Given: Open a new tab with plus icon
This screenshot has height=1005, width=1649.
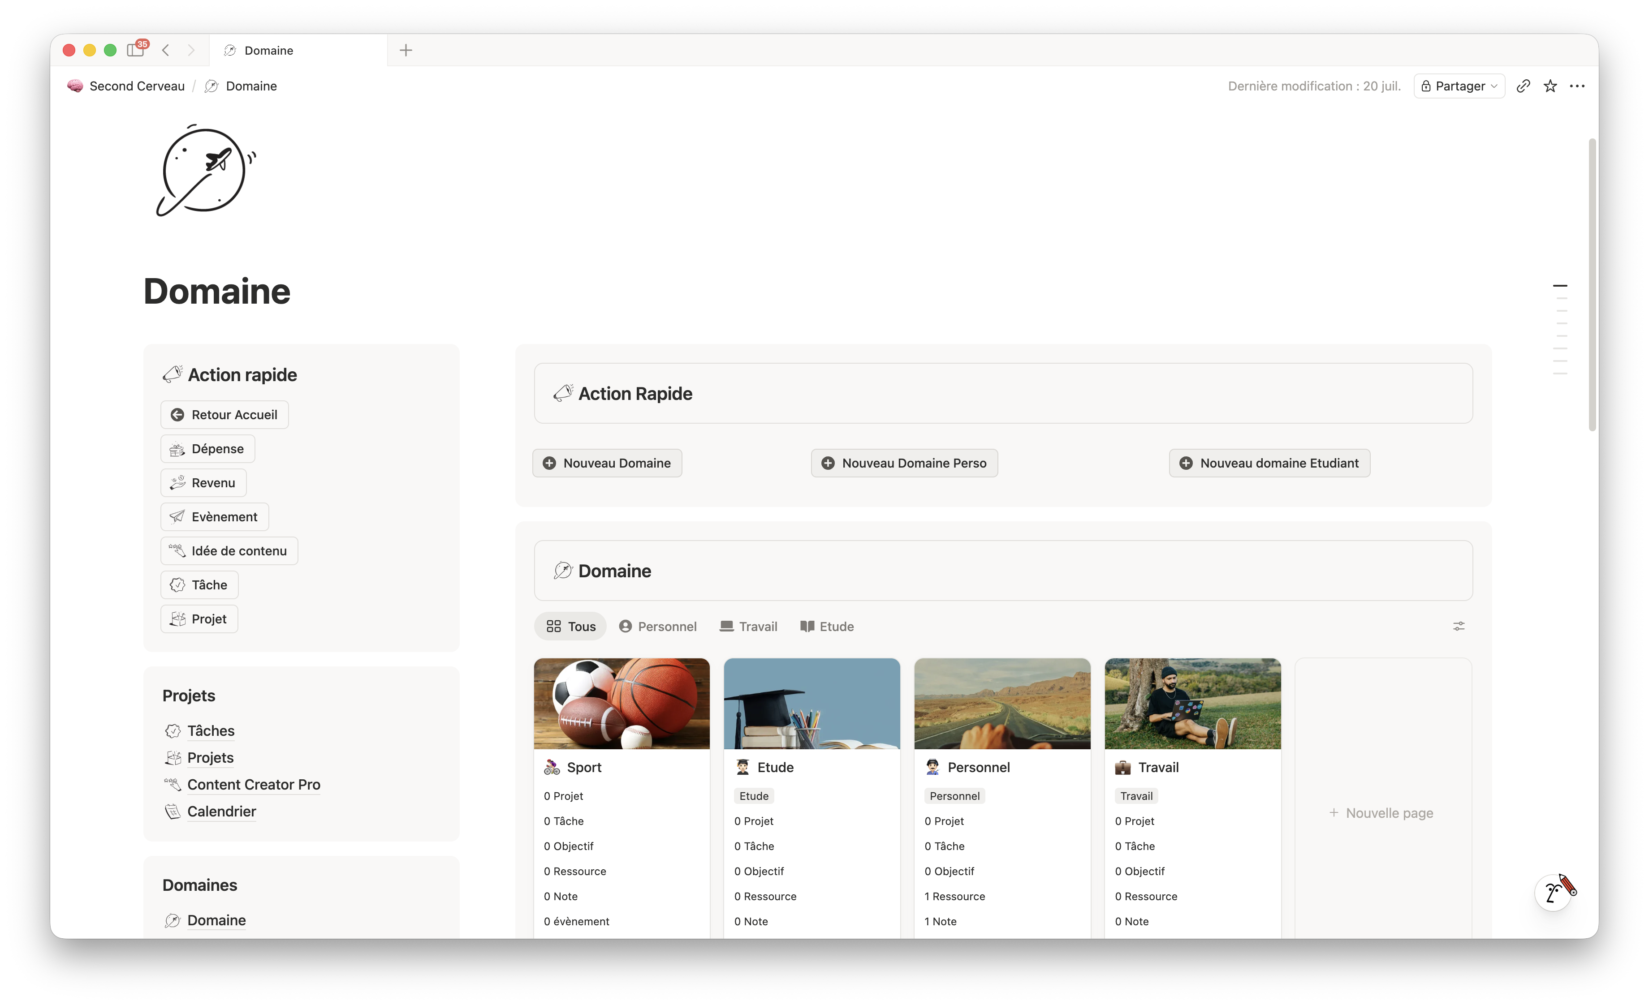Looking at the screenshot, I should pos(406,50).
